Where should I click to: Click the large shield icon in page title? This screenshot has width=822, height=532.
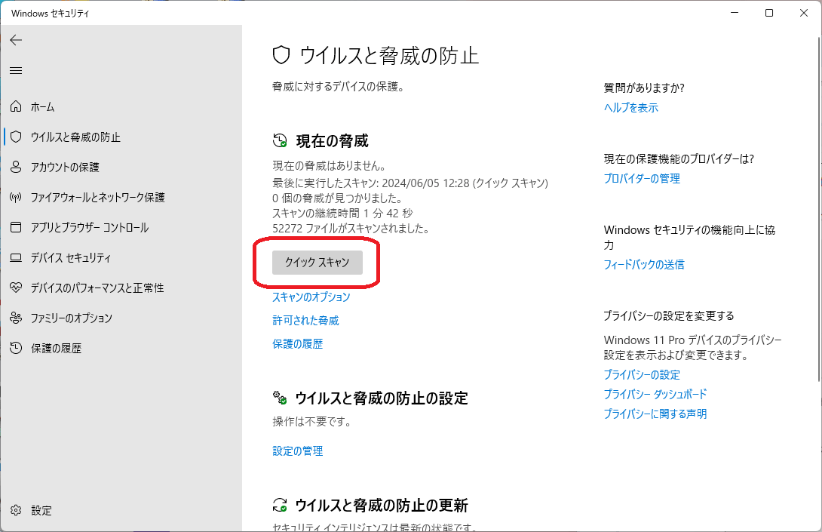click(x=281, y=55)
